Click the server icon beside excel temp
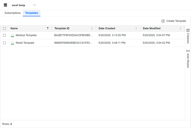Image resolution: width=191 pixels, height=128 pixels. [5, 5]
